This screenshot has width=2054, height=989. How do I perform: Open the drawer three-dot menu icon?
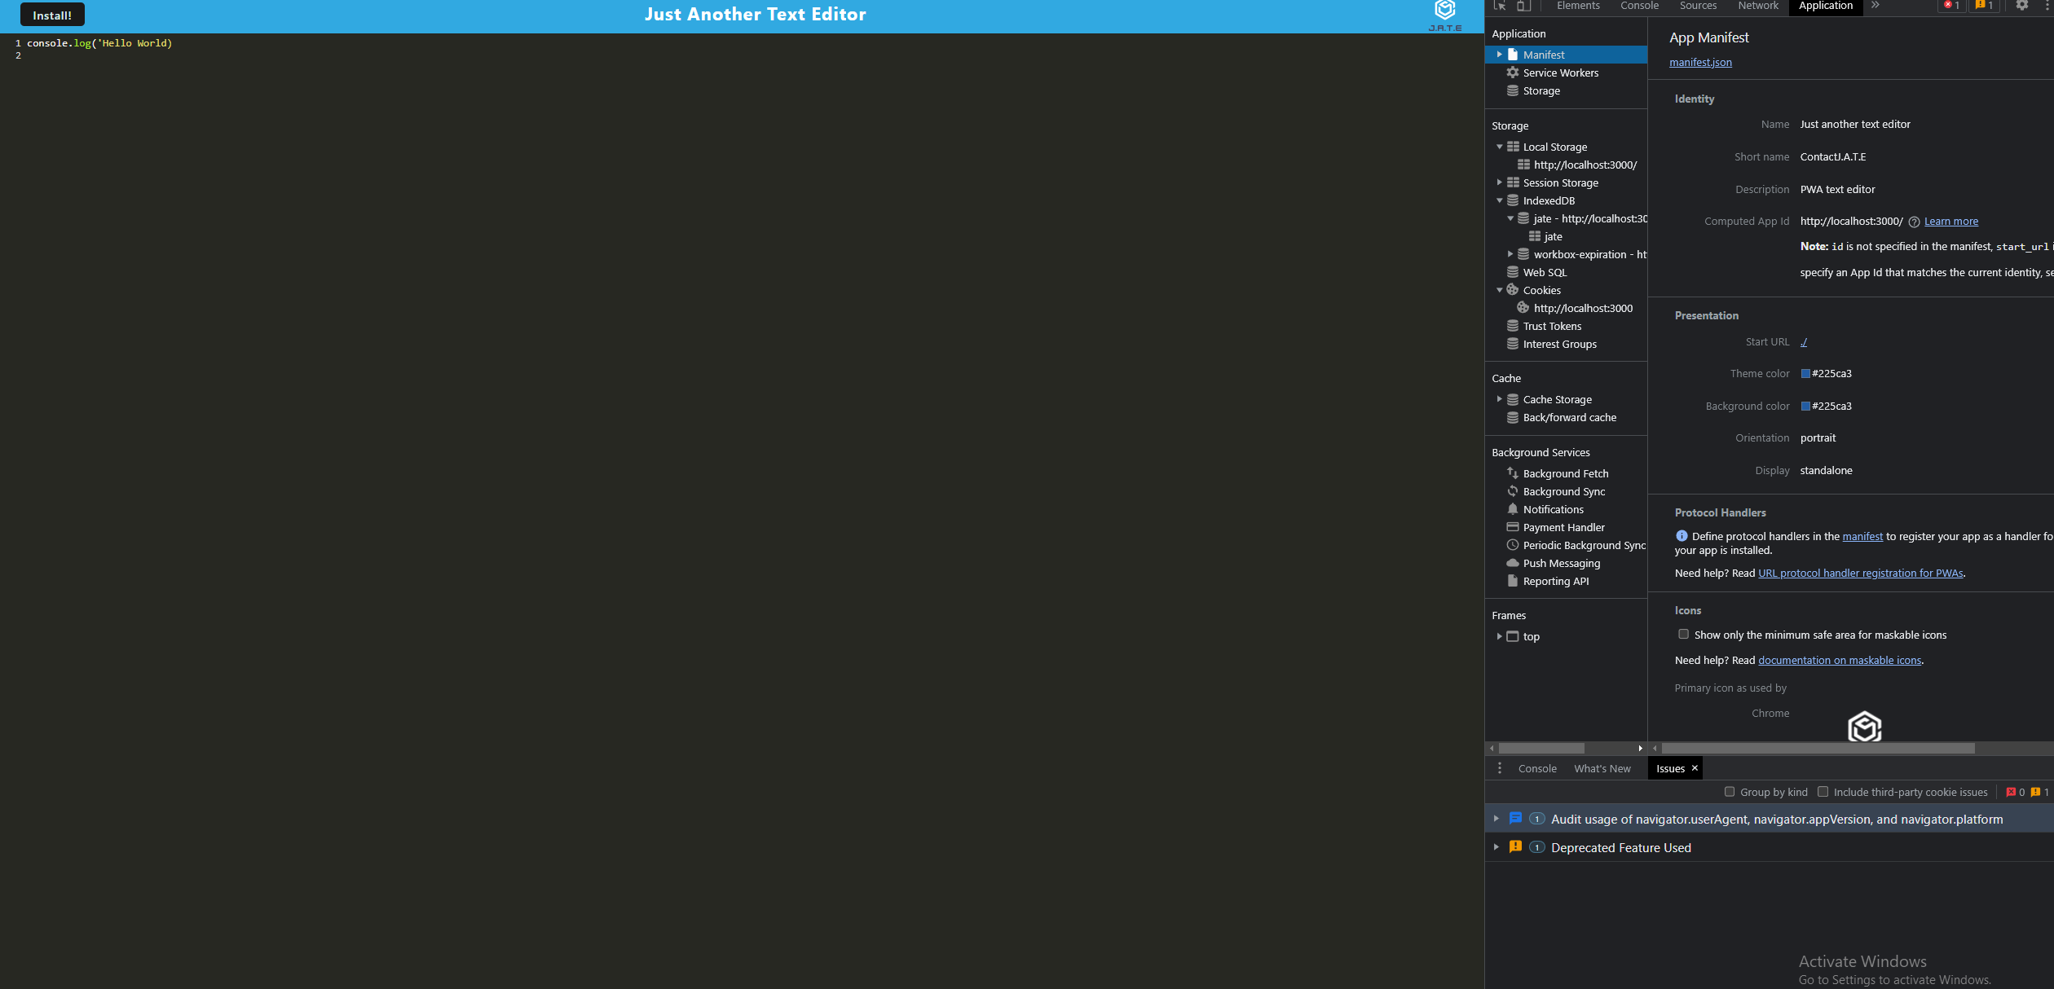1500,768
